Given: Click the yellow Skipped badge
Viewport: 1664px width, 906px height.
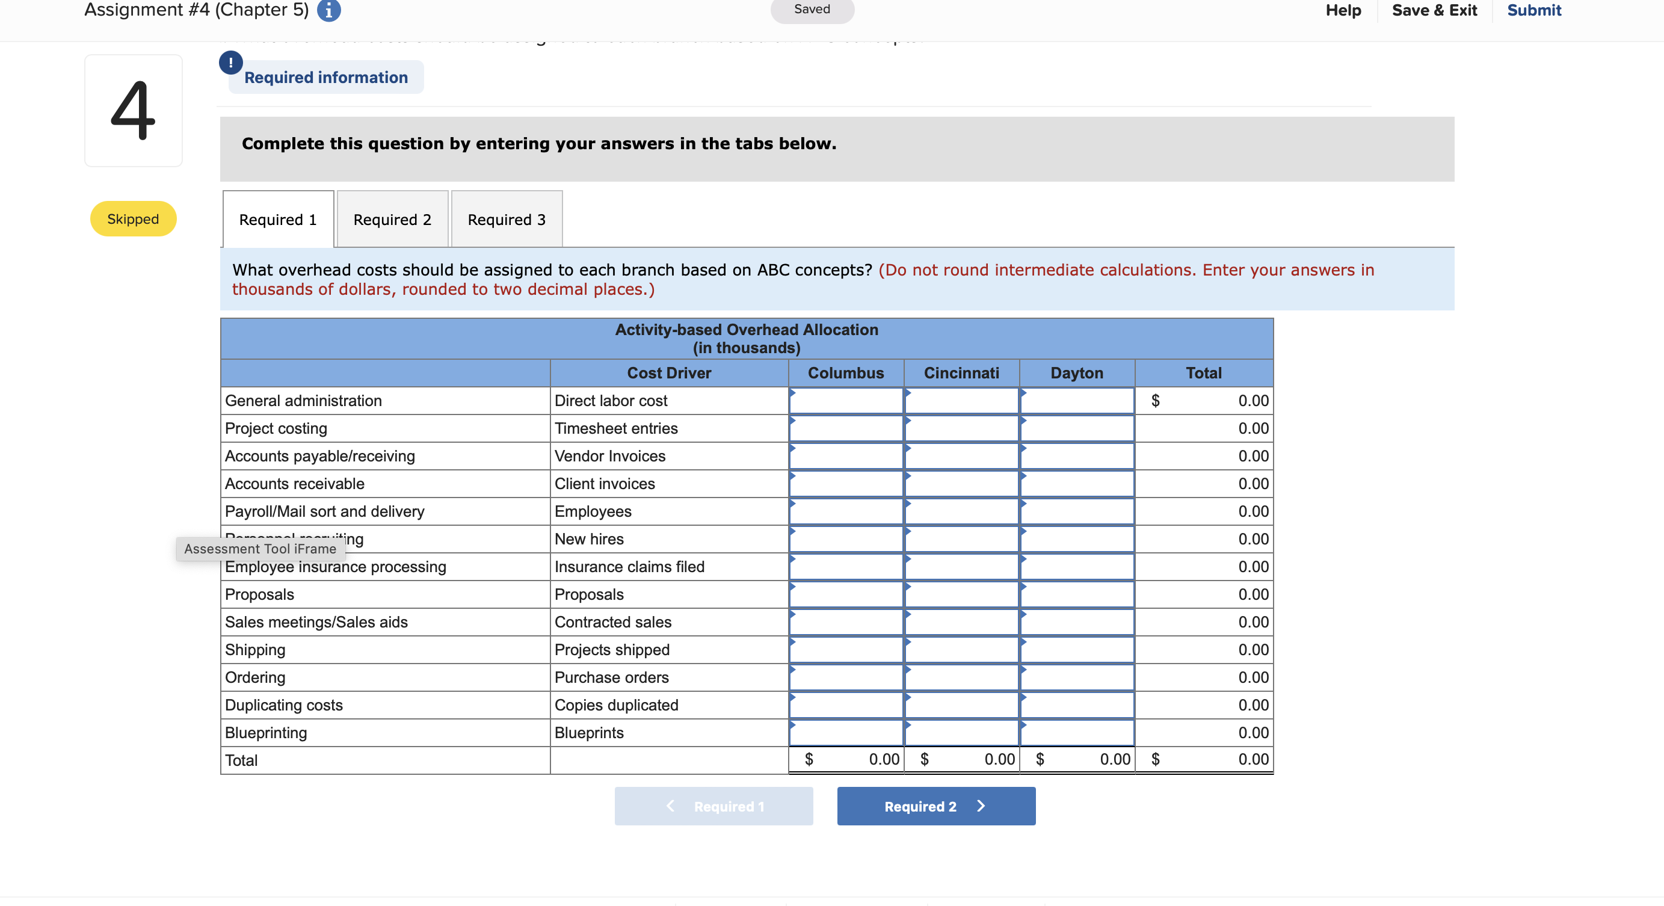Looking at the screenshot, I should pyautogui.click(x=132, y=218).
